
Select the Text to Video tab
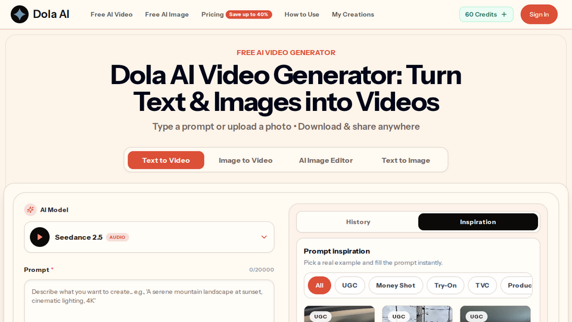pos(166,160)
